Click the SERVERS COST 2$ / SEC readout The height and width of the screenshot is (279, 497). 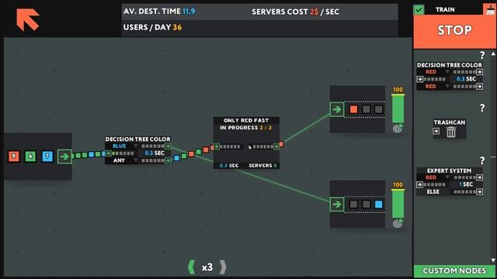click(x=295, y=12)
